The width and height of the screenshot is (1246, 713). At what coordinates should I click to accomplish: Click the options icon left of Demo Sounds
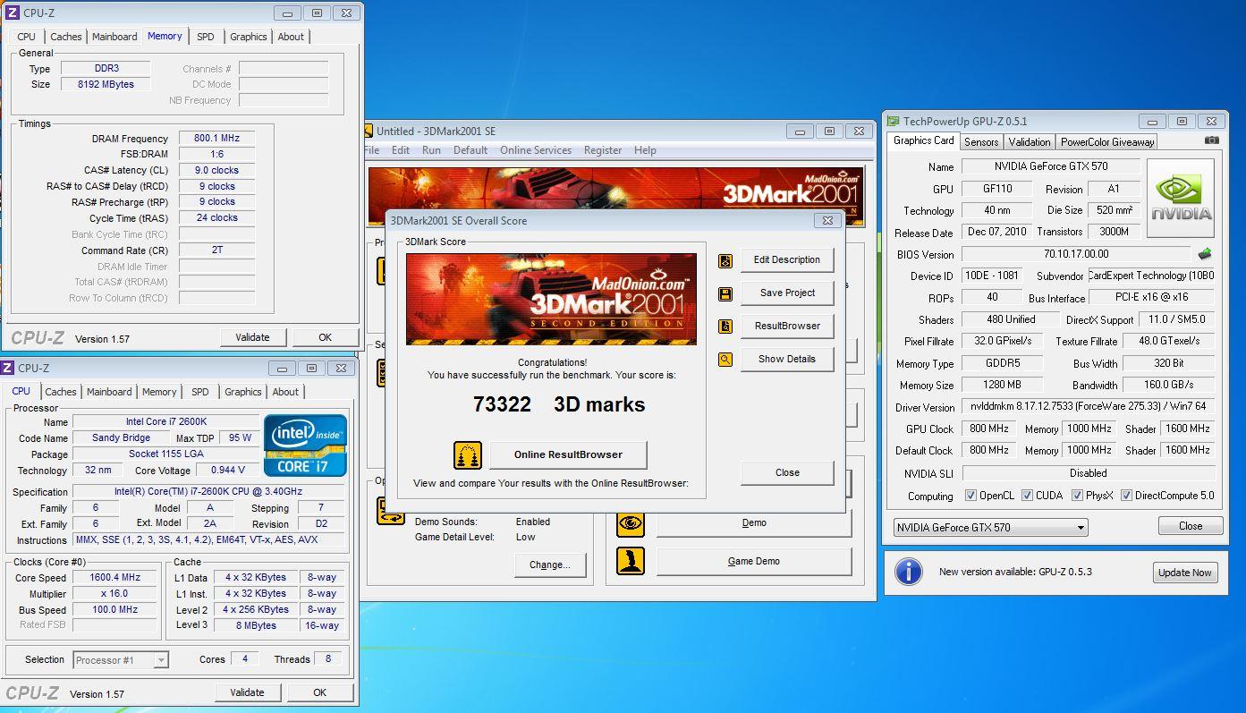point(391,511)
